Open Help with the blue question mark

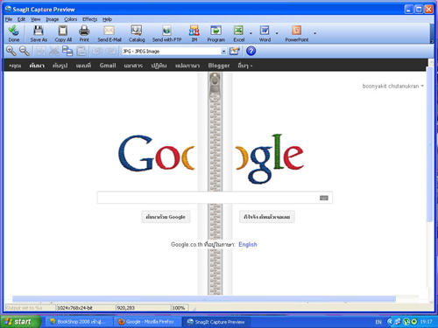pyautogui.click(x=251, y=51)
